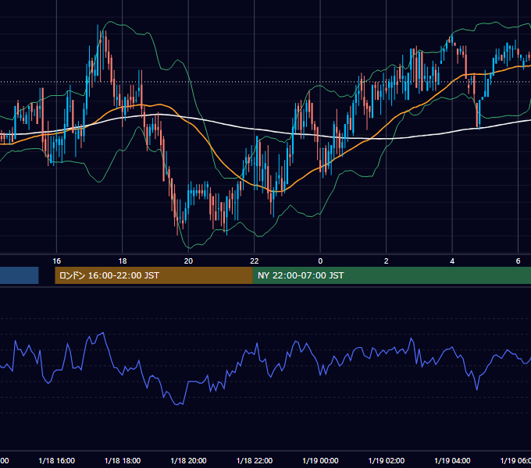The width and height of the screenshot is (531, 468).
Task: Click the upper time axis label 4
Action: tap(452, 261)
